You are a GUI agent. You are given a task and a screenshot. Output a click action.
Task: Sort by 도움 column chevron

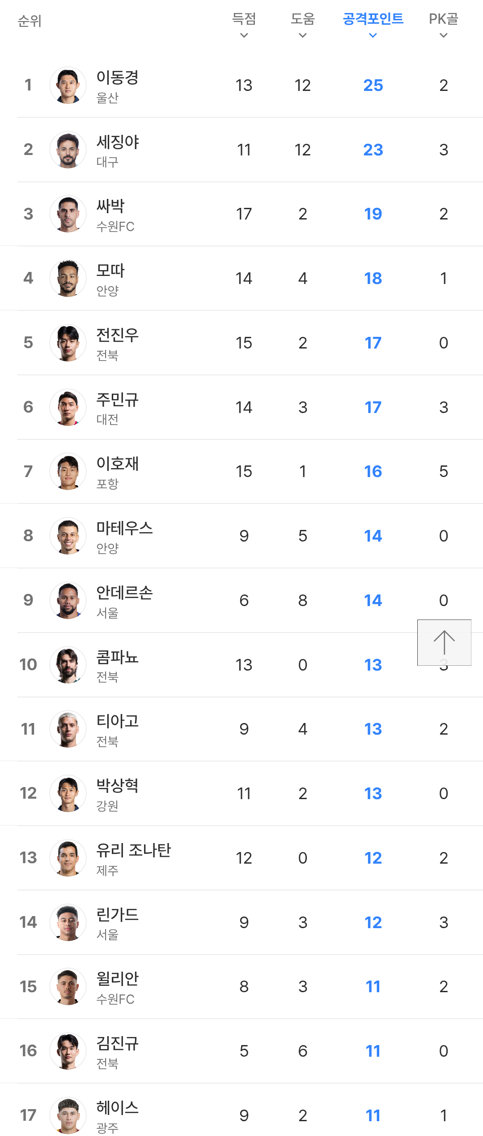[303, 35]
